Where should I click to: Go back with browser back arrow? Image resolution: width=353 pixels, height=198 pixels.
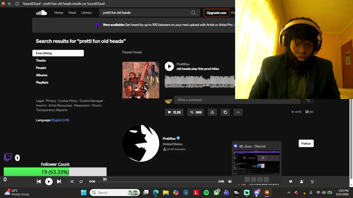pos(10,4)
